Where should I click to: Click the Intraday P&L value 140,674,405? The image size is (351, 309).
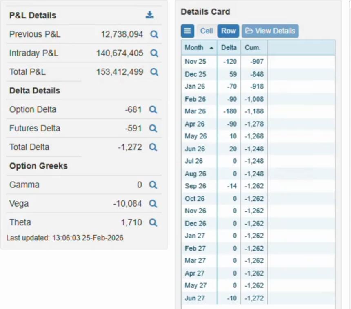[x=120, y=53]
